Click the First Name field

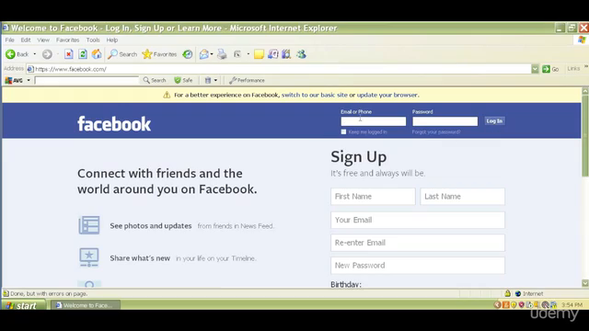click(373, 196)
